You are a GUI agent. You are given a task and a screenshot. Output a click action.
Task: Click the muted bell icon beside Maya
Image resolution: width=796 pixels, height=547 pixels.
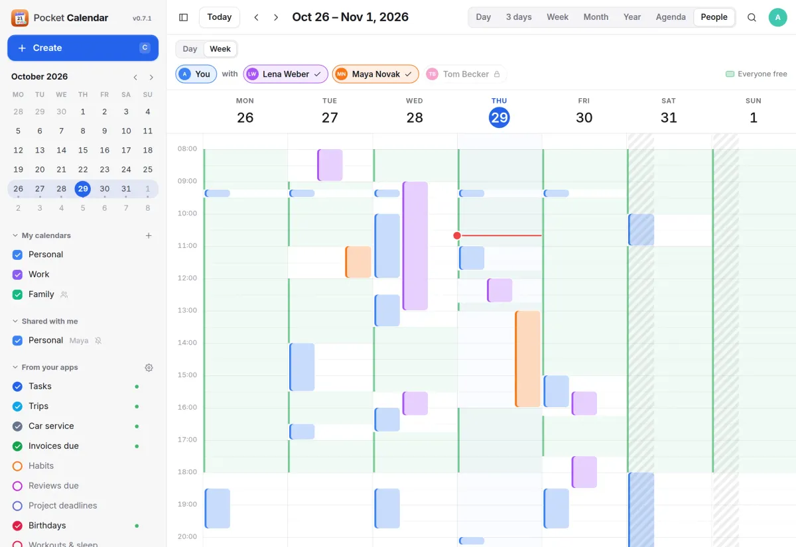tap(98, 341)
